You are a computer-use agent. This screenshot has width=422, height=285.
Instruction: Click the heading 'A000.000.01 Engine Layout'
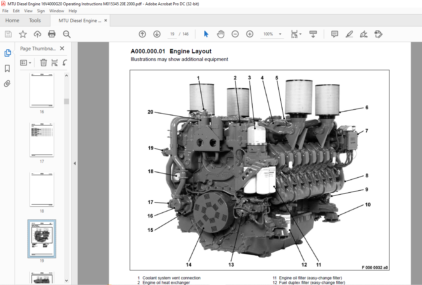click(x=171, y=51)
